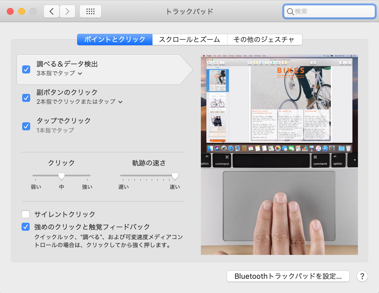Enable the サイレントクリック checkbox
This screenshot has height=293, width=379.
(26, 214)
